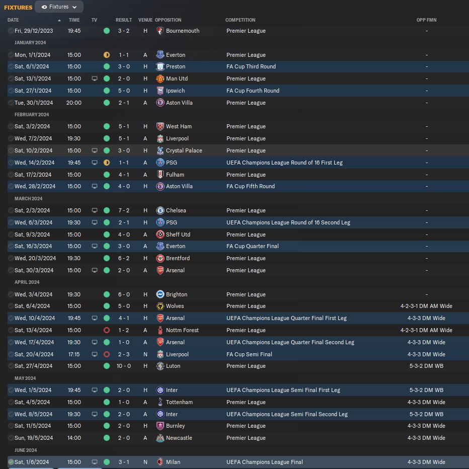469x469 pixels.
Task: Click green win indicator for Luton match
Action: point(107,366)
